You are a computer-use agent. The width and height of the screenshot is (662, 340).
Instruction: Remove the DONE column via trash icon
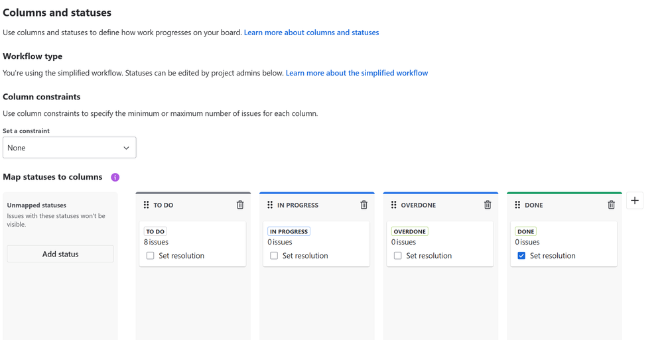pos(611,205)
